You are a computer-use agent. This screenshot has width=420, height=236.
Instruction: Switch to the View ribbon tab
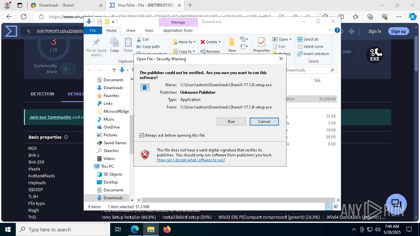pyautogui.click(x=149, y=30)
